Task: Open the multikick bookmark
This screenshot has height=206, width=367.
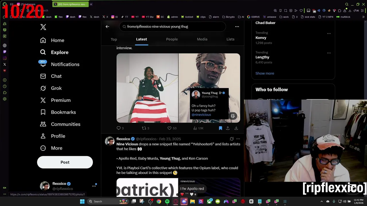Action: [x=343, y=17]
